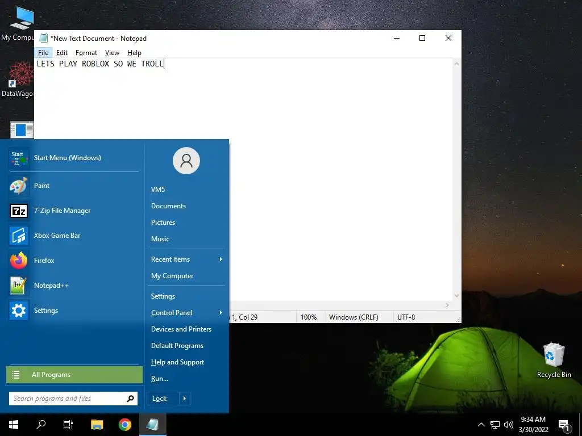Click the Windows Start button on taskbar
This screenshot has height=436, width=582.
pyautogui.click(x=14, y=425)
